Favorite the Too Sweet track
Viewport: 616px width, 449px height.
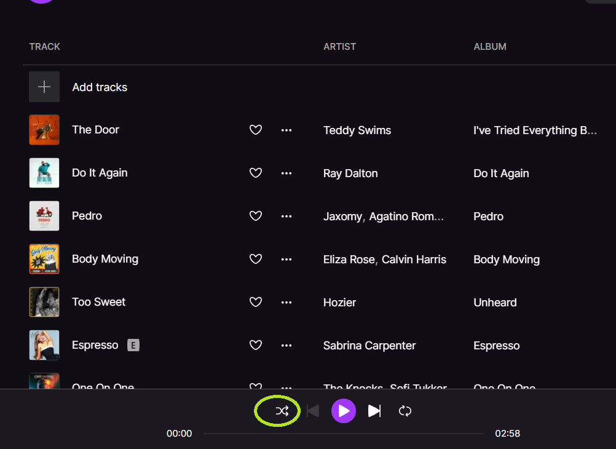coord(256,302)
